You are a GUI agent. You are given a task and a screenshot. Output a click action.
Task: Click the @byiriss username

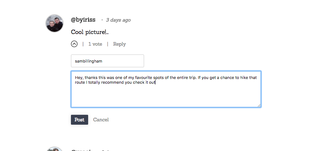coord(83,20)
